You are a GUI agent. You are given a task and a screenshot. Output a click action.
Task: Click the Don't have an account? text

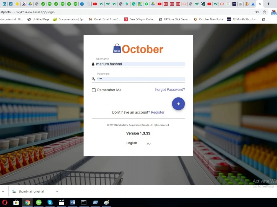click(131, 112)
